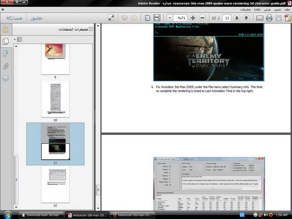The height and width of the screenshot is (219, 292).
Task: Open the Help menu (تعليمات)
Action: click(246, 10)
